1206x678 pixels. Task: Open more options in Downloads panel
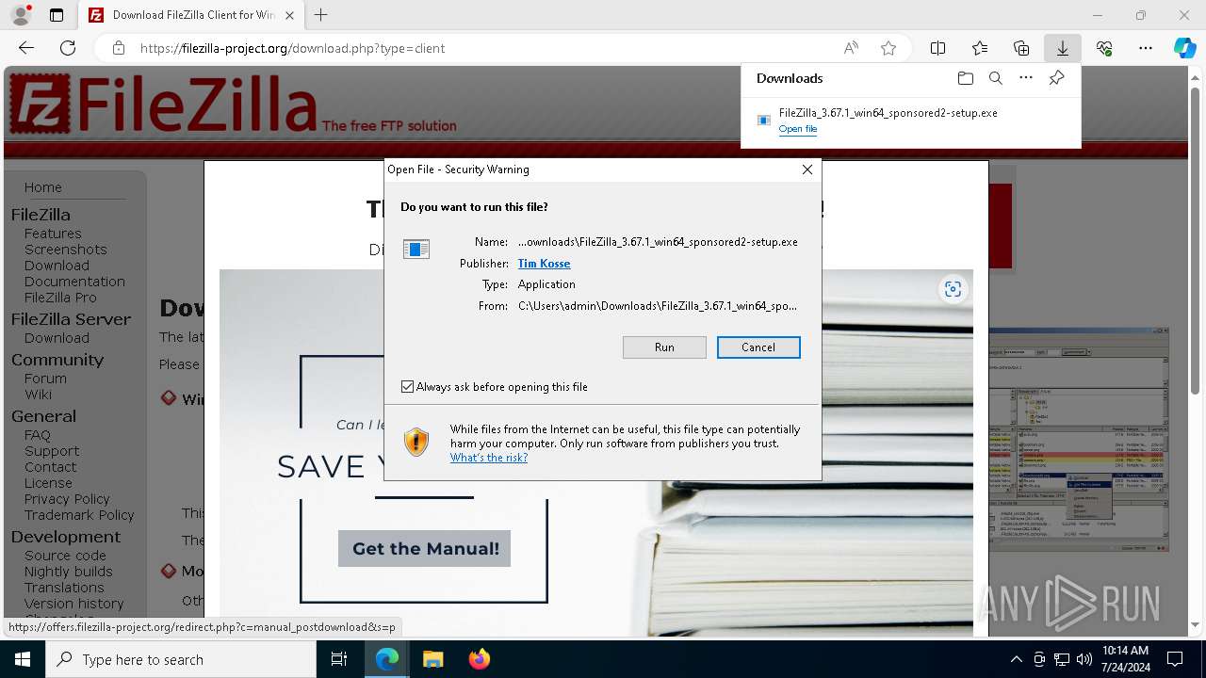point(1026,78)
